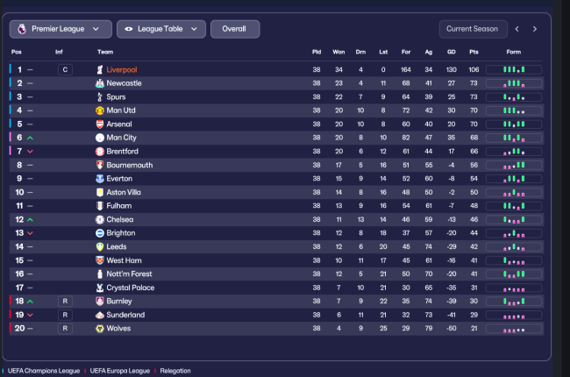Sort table by Pts column header
The width and height of the screenshot is (570, 377).
(474, 52)
